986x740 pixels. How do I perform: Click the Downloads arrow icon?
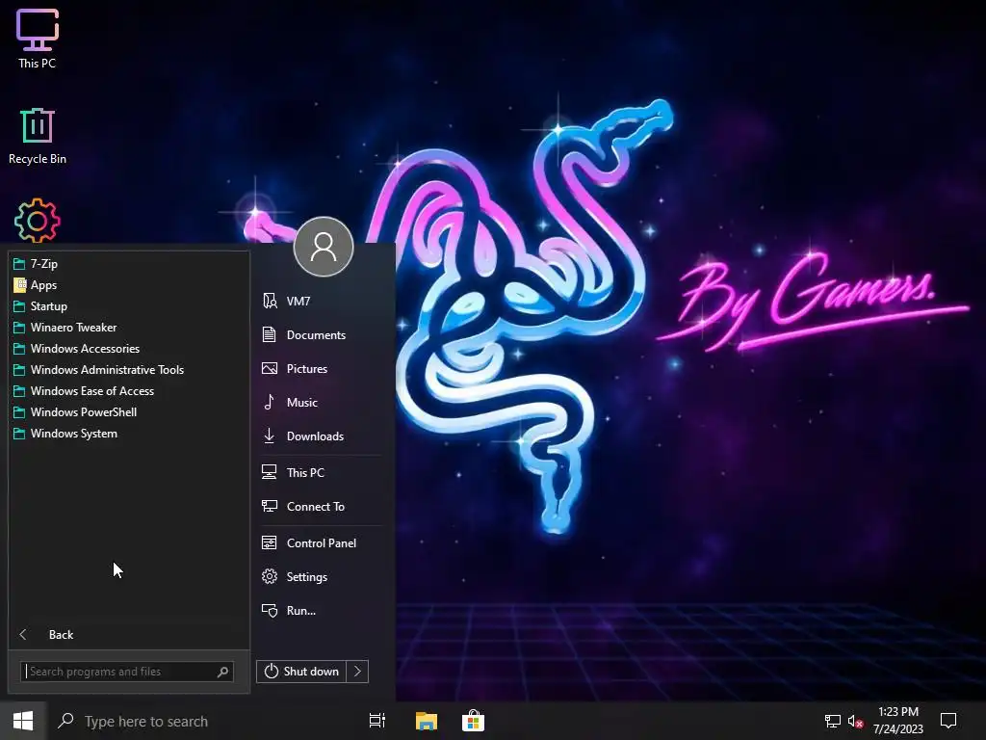click(270, 436)
